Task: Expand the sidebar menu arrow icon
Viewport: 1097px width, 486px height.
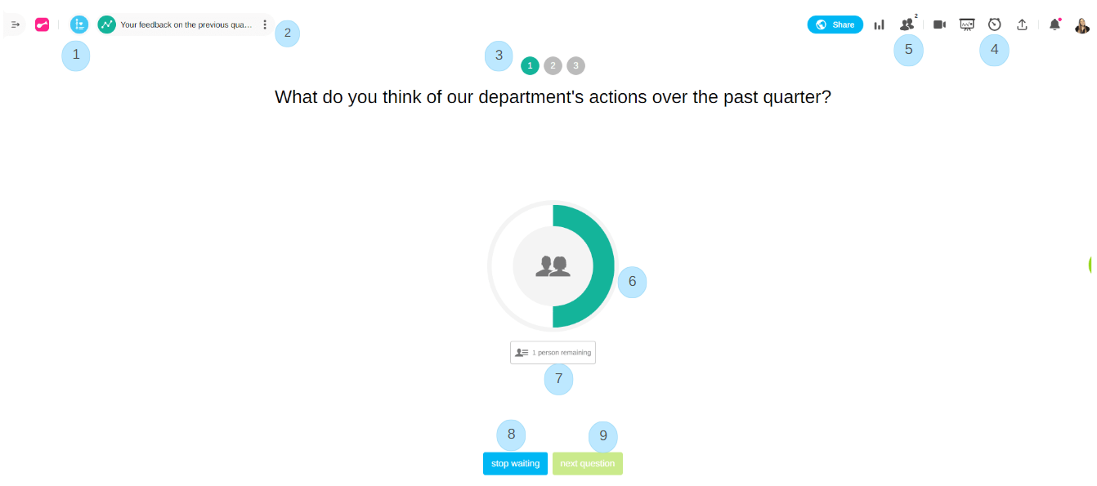Action: coord(15,25)
